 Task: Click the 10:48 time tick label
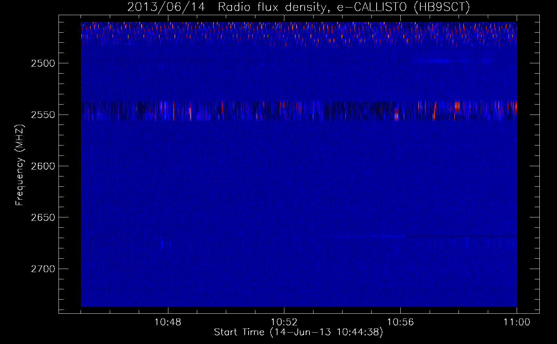point(168,322)
